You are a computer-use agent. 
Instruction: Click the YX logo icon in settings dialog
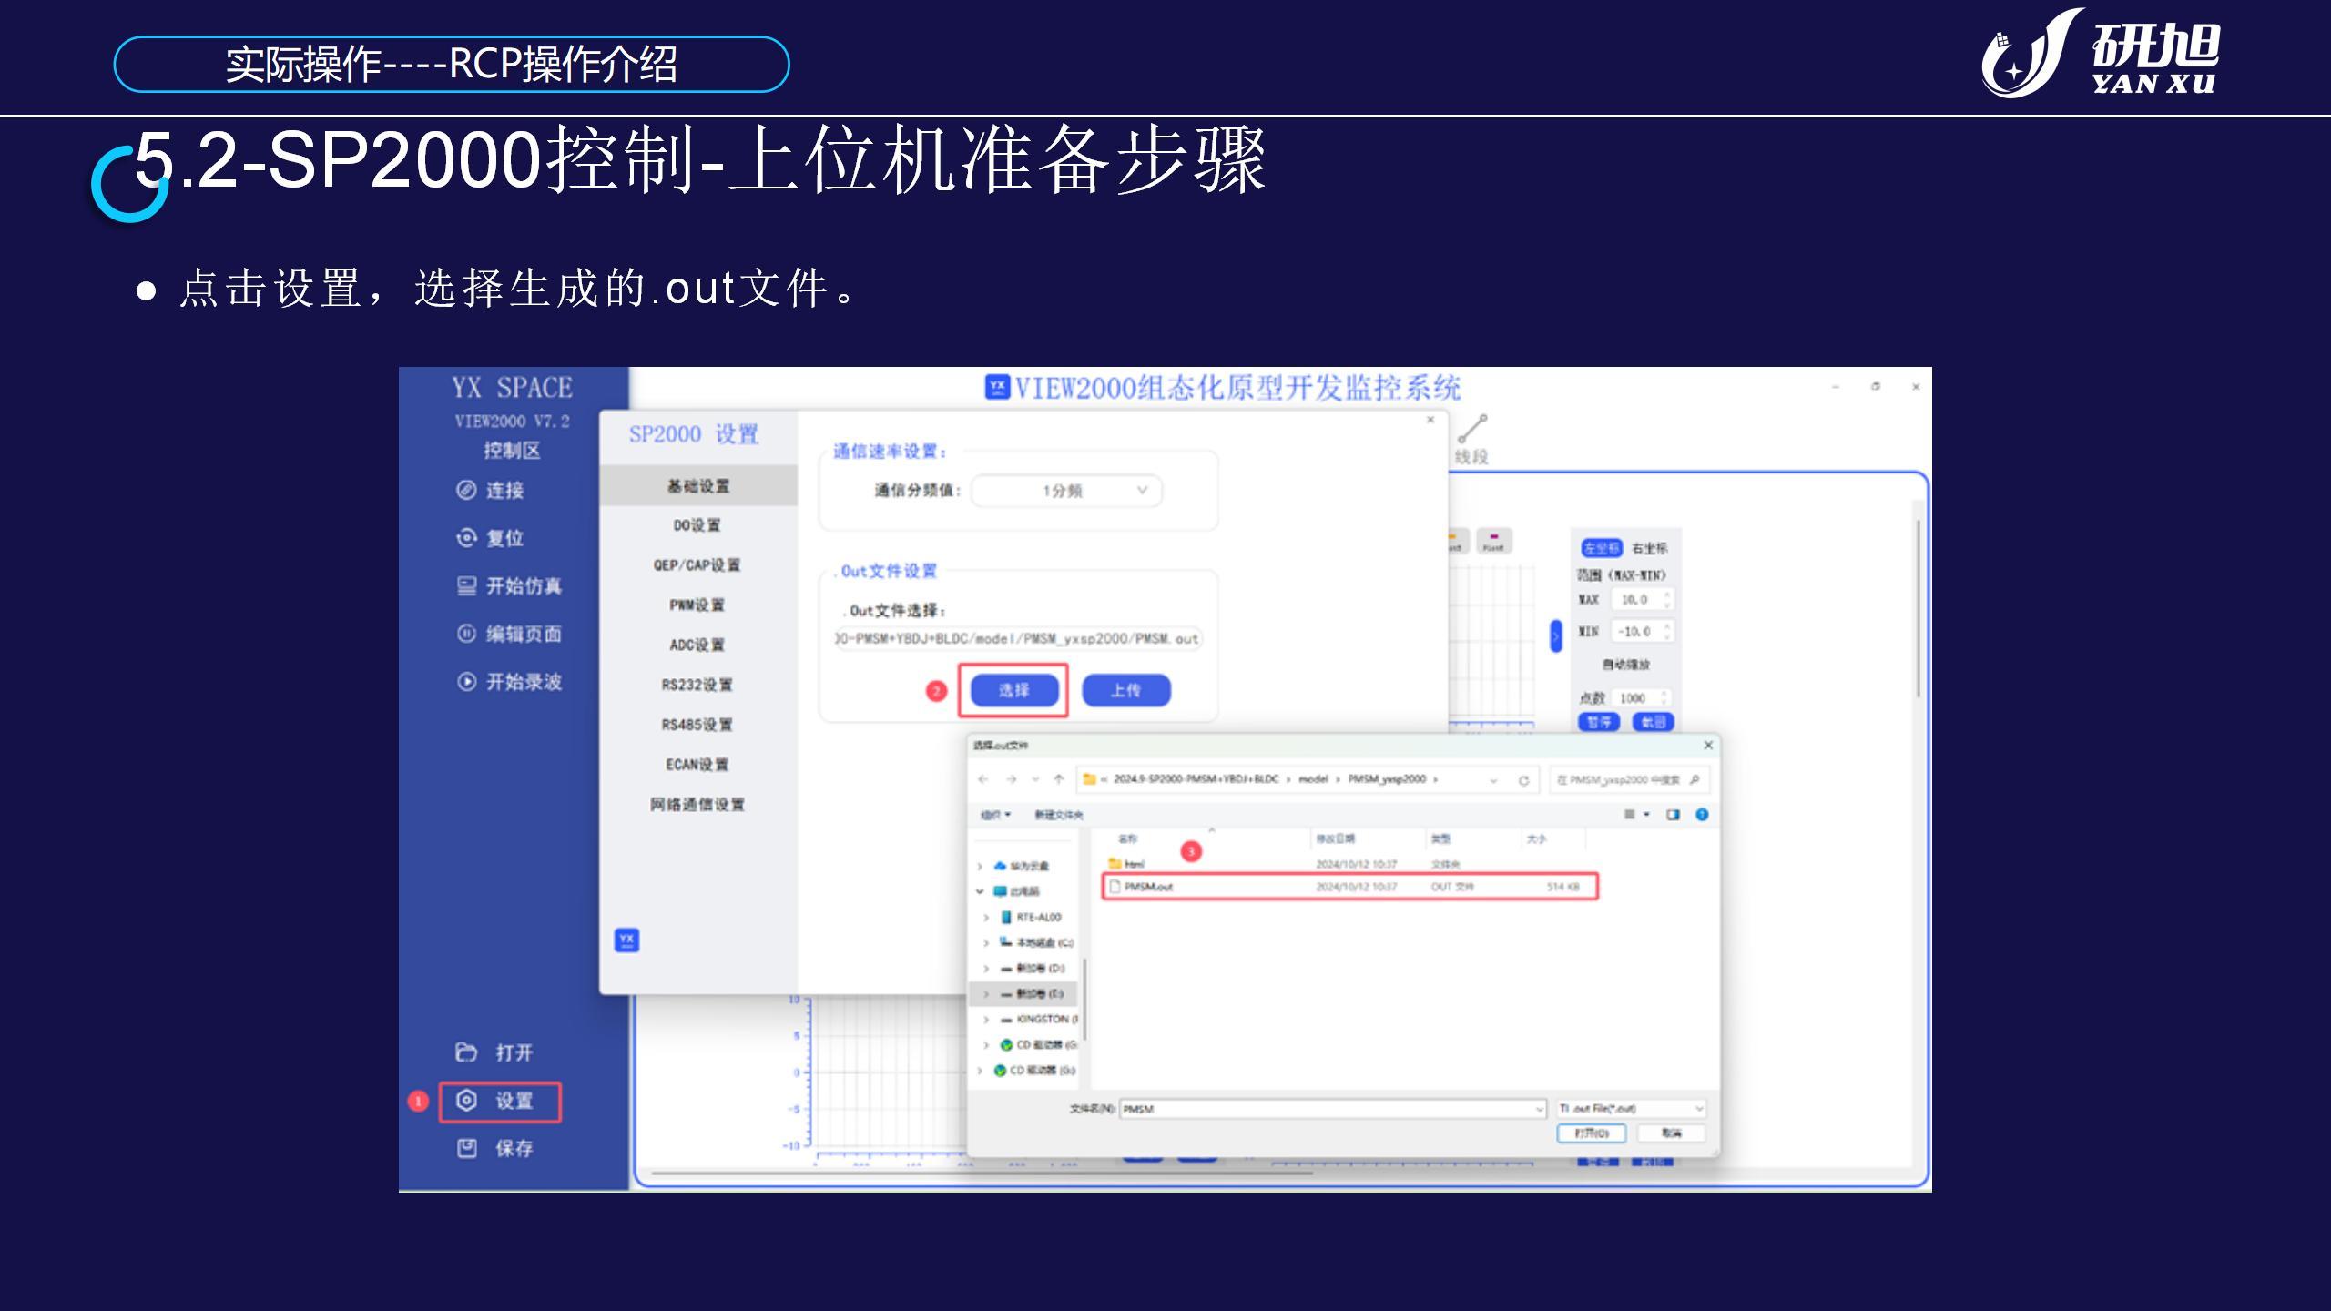[x=626, y=940]
